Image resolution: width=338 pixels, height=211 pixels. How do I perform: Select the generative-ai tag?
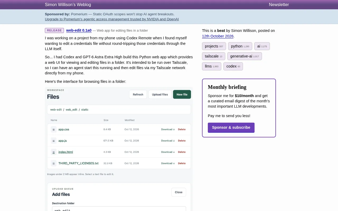coord(245,56)
